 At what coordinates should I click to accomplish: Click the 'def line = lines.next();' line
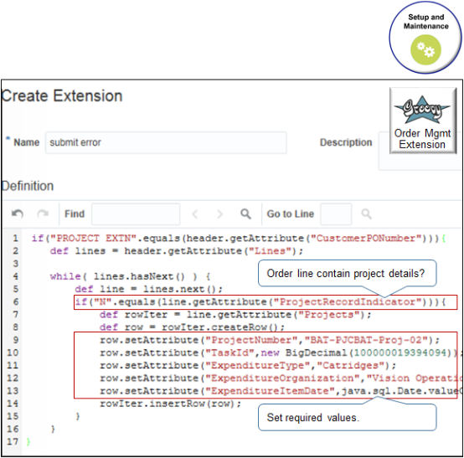click(x=148, y=289)
